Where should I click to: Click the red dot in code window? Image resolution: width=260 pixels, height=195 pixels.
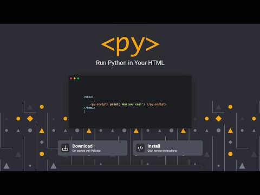[x=71, y=79]
